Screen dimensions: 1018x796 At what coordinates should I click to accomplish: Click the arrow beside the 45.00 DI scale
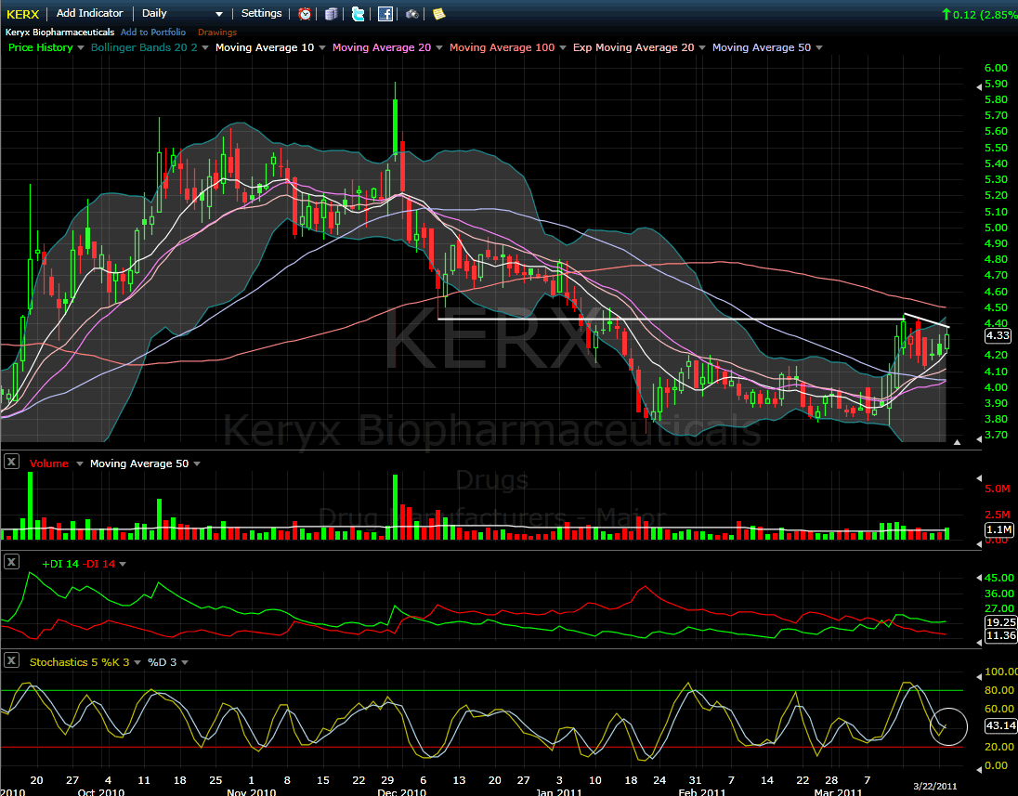980,577
